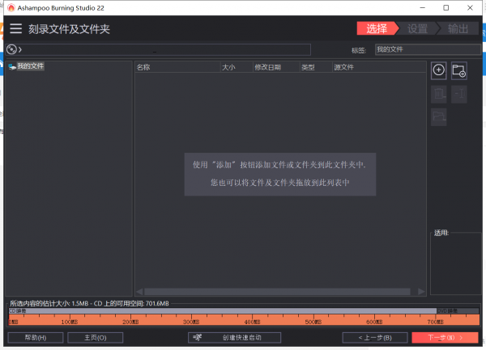
Task: Click the 帮助(H) button
Action: coord(35,337)
